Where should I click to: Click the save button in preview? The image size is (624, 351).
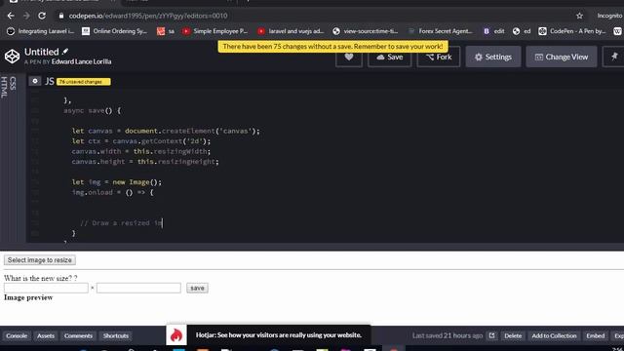[x=197, y=288]
